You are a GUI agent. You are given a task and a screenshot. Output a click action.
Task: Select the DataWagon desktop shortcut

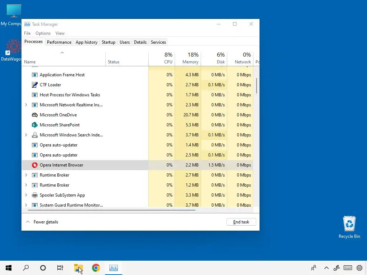[11, 50]
